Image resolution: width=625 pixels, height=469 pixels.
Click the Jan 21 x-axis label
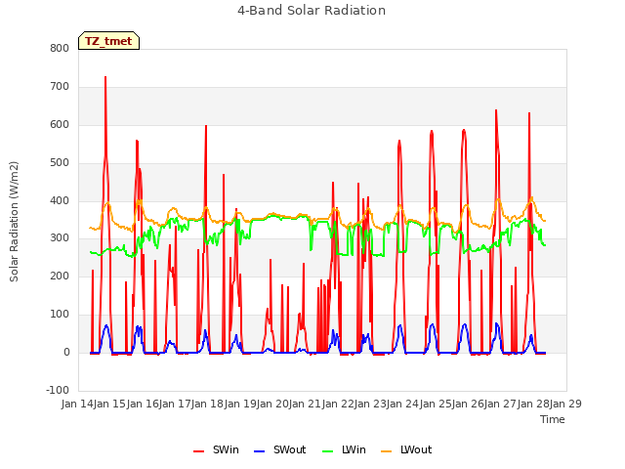click(305, 404)
